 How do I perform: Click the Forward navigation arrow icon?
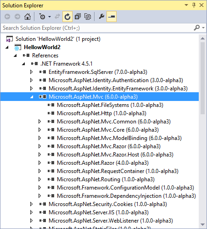(17, 17)
